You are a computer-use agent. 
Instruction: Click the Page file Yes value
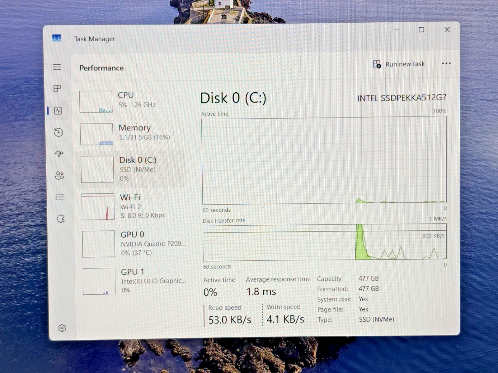click(x=364, y=309)
